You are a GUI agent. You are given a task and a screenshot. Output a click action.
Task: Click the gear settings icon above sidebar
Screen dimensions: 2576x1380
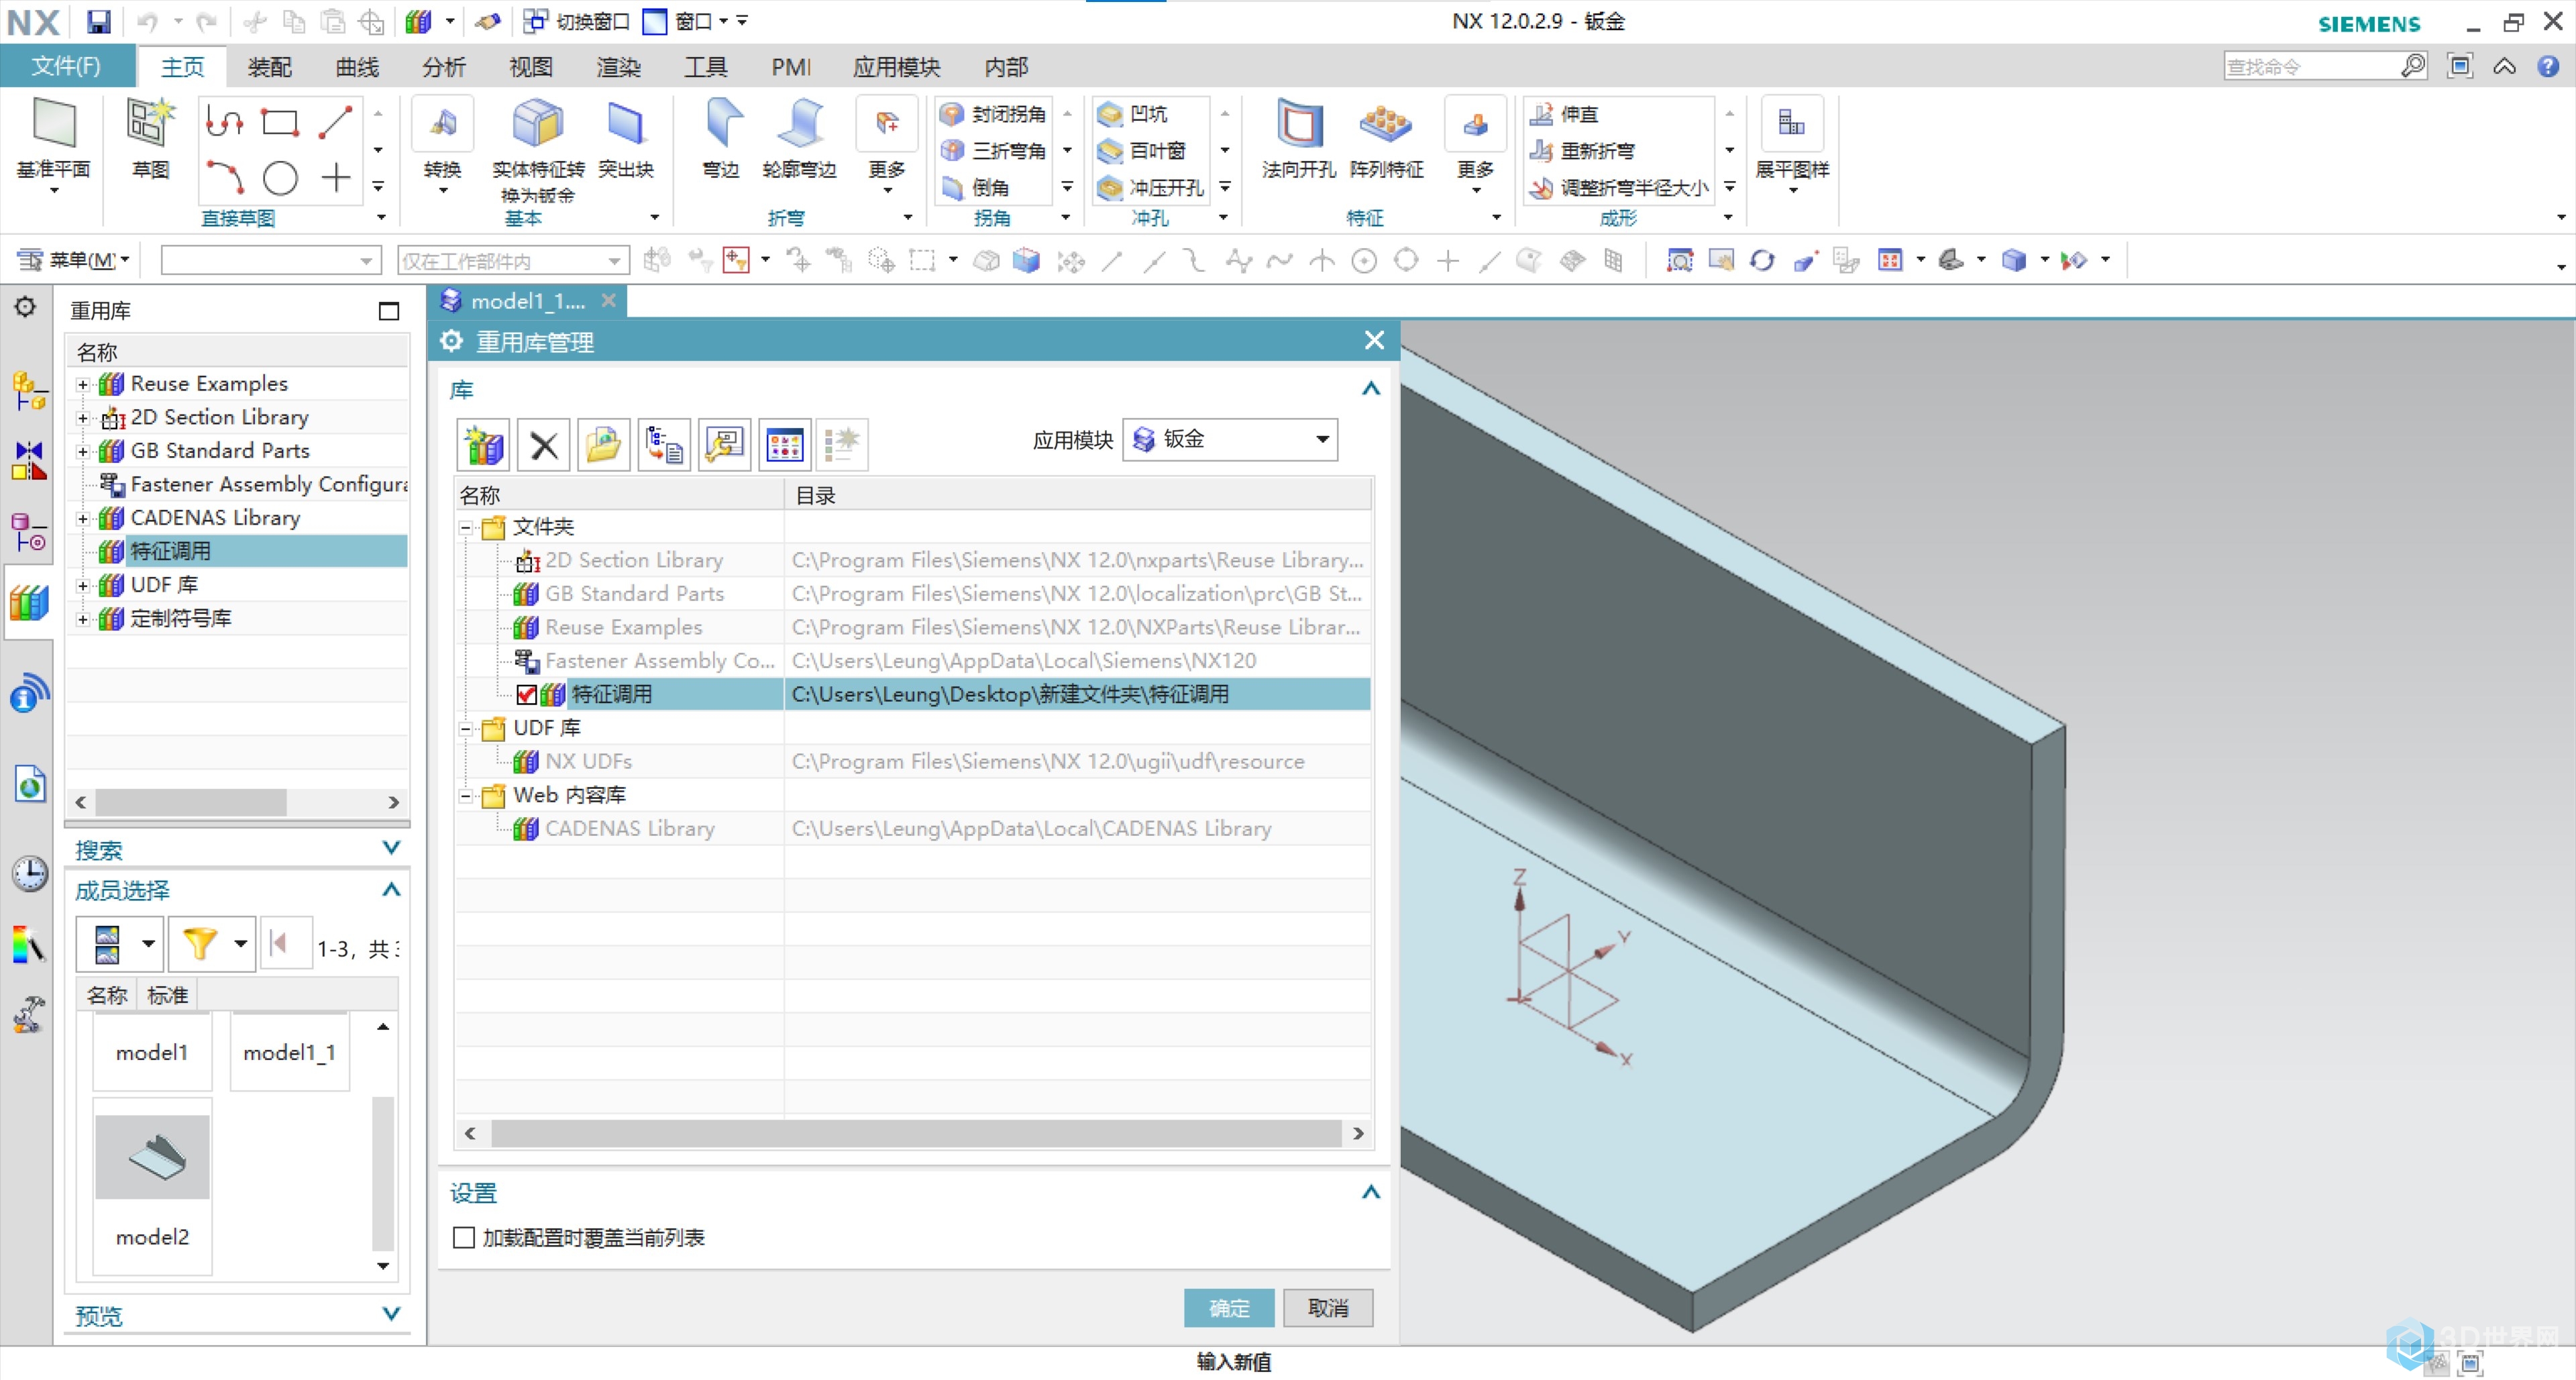click(x=25, y=306)
